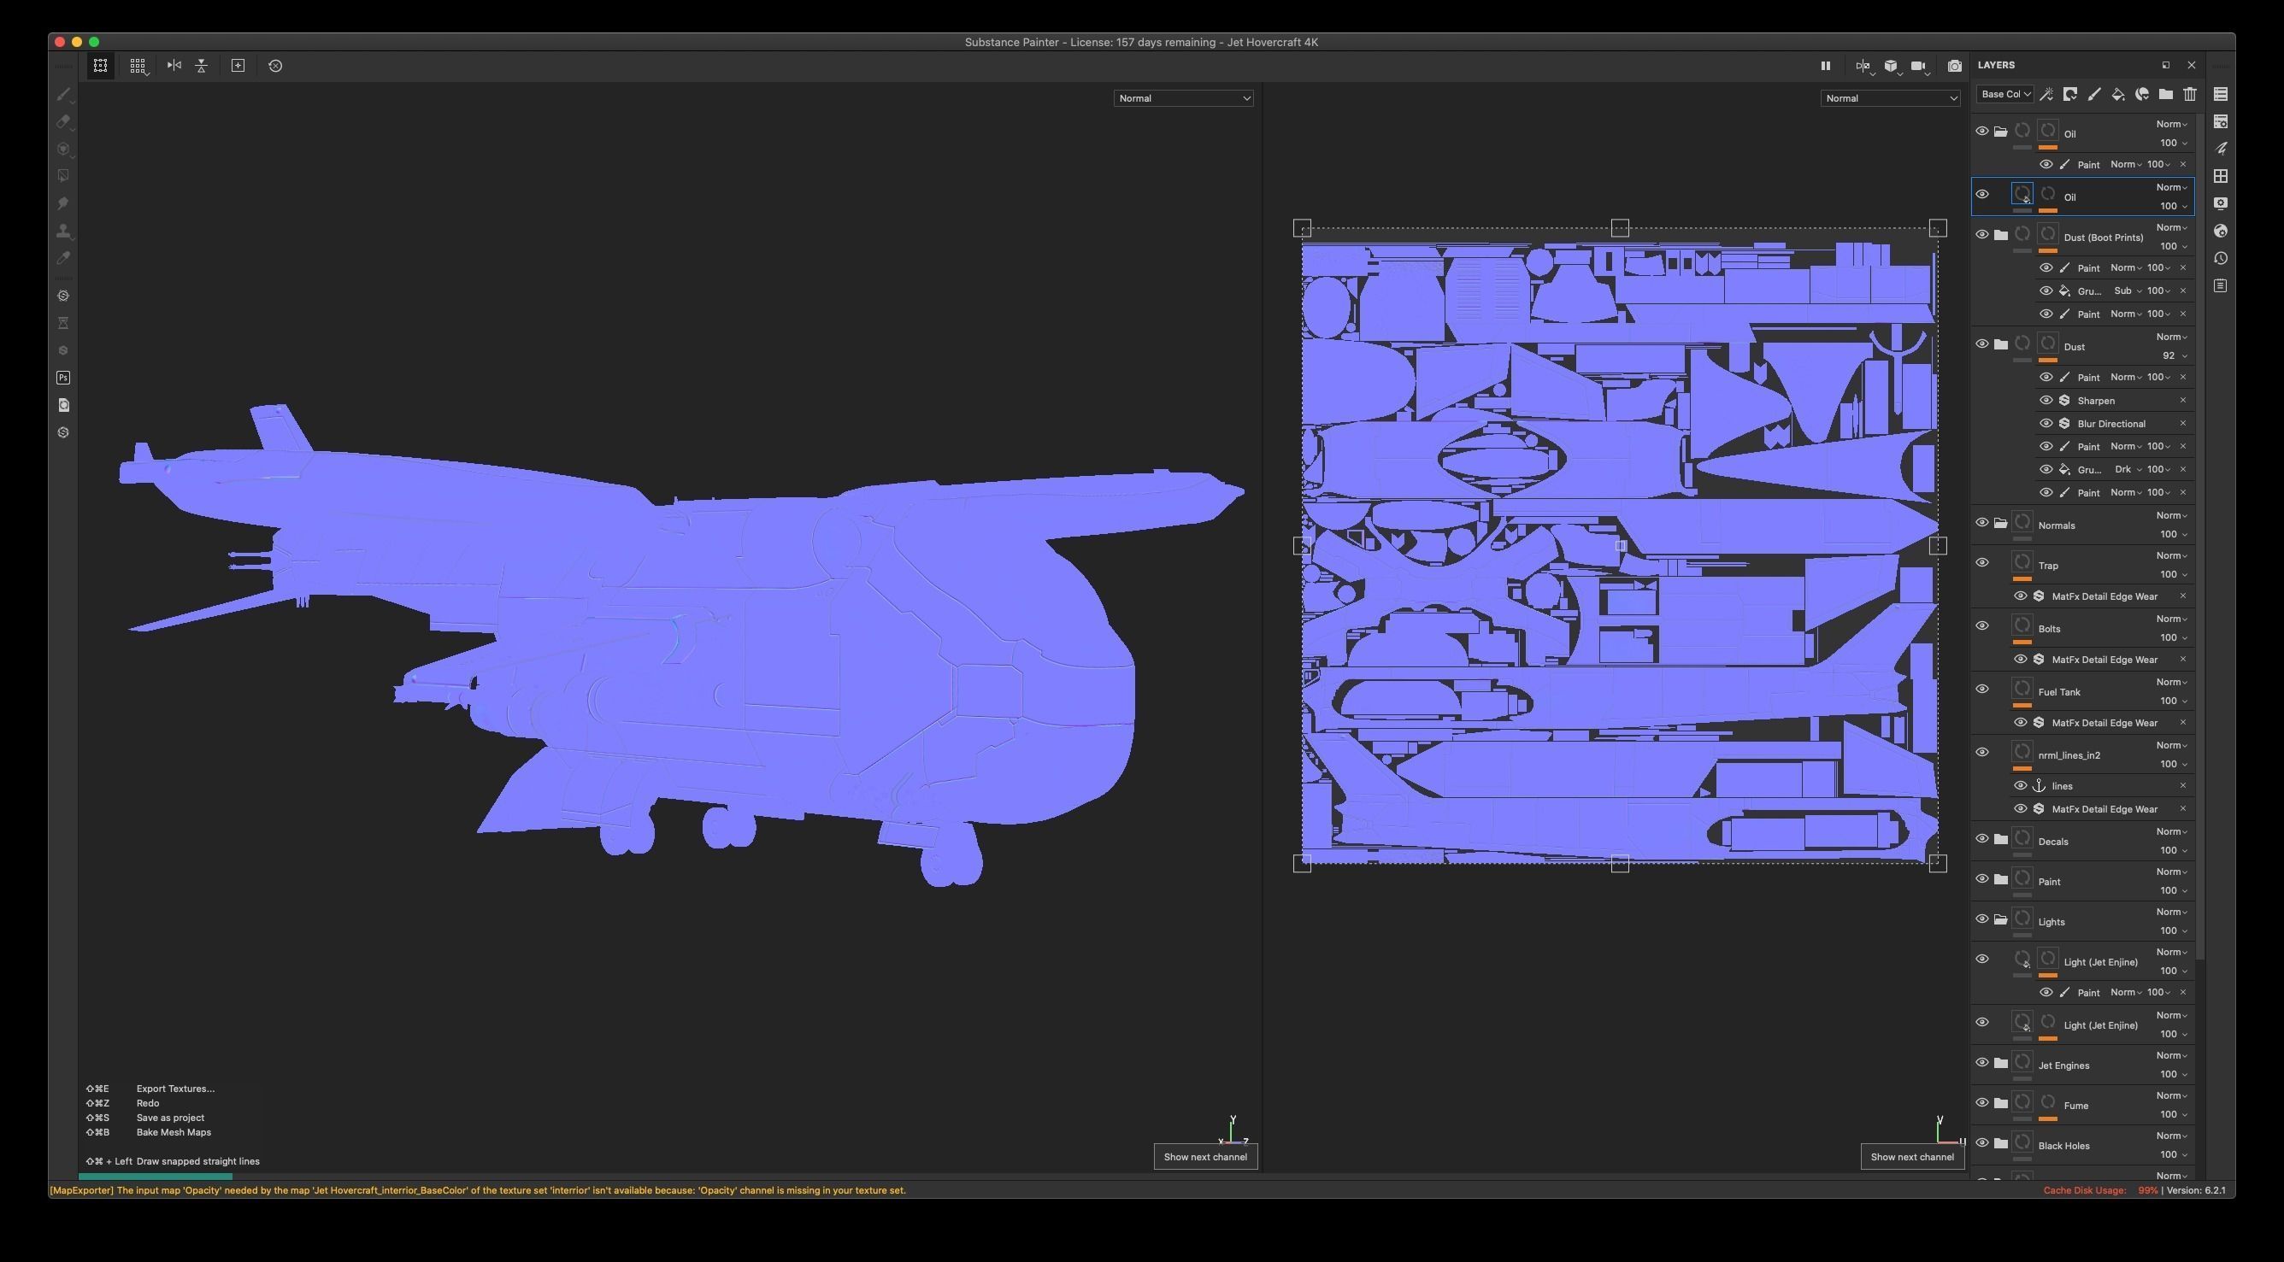The image size is (2284, 1262).
Task: Click the Photoshop export icon in left sidebar
Action: click(63, 378)
